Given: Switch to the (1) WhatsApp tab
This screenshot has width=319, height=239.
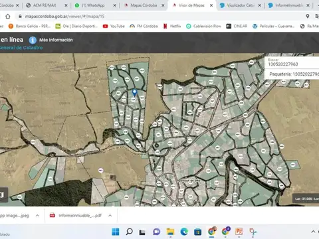Looking at the screenshot, I should tap(94, 5).
